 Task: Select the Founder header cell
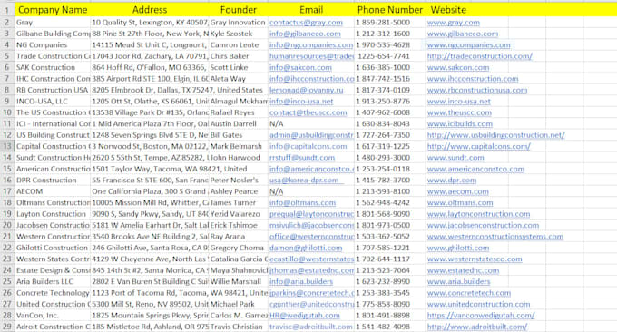(239, 10)
